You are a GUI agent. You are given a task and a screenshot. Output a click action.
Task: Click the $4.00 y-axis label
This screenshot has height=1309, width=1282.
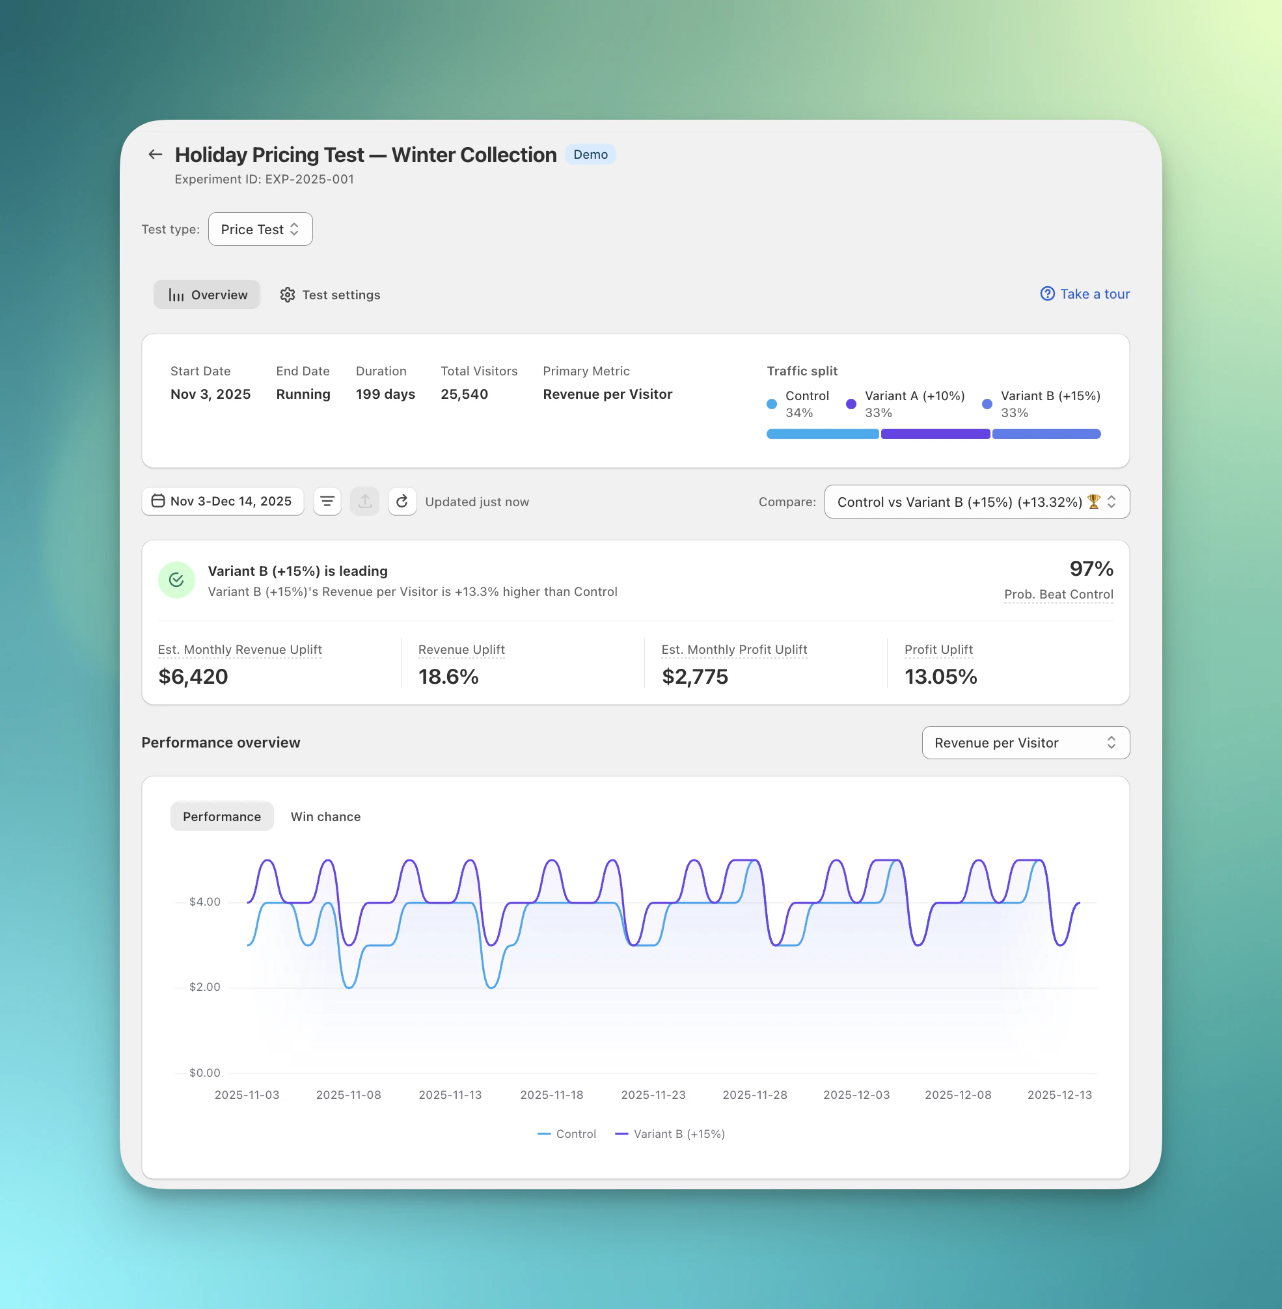(205, 902)
